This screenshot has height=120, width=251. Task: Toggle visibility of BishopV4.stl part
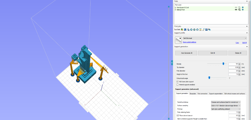(x=236, y=10)
